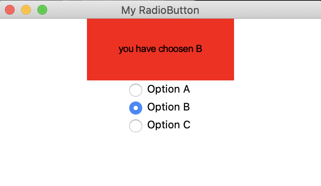Click the red banner's empty top area
This screenshot has width=321, height=186.
coord(160,28)
